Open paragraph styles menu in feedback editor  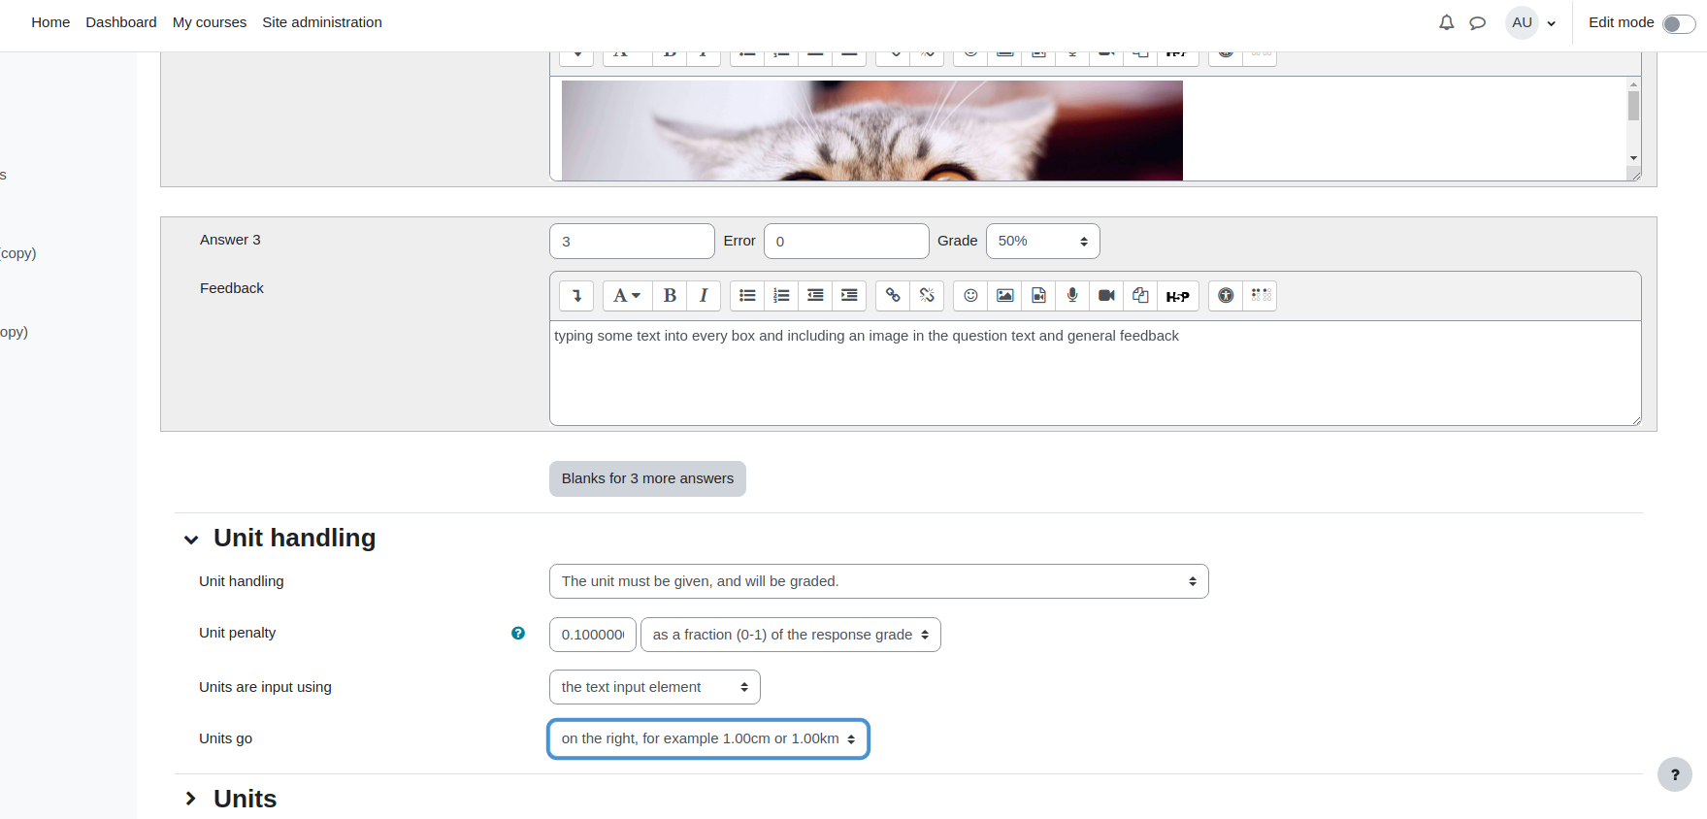point(627,296)
